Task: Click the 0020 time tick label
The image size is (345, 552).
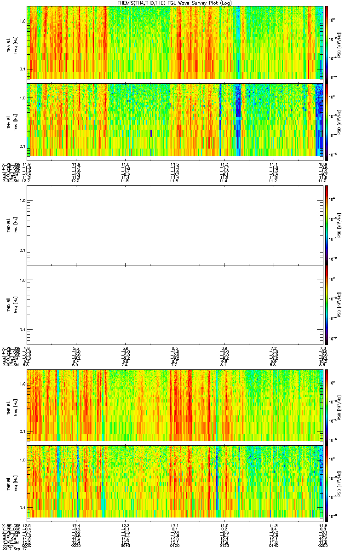Action: pyautogui.click(x=76, y=545)
